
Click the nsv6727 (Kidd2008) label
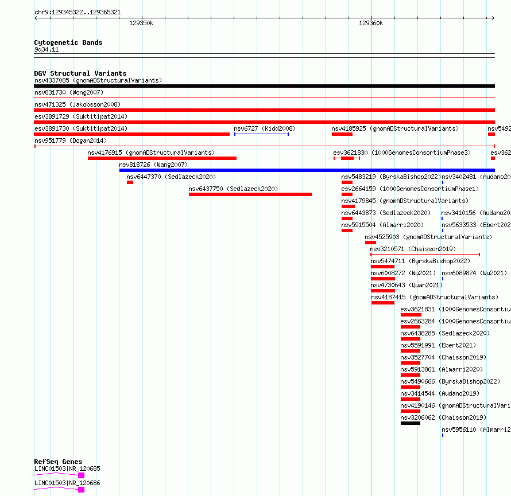[265, 128]
